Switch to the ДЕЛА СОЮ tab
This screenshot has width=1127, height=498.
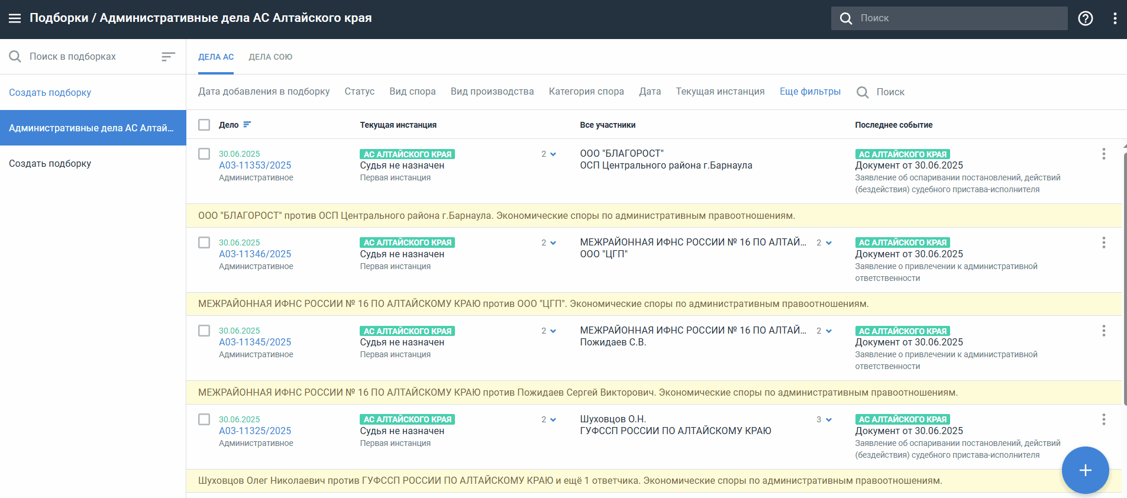tap(270, 57)
